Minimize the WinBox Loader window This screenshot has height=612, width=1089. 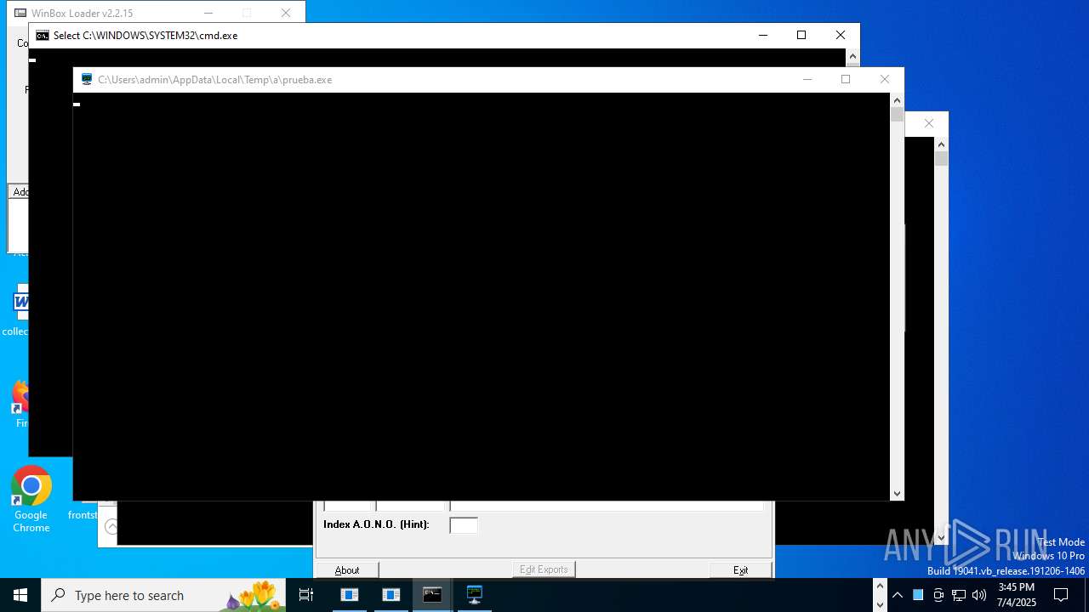(208, 13)
